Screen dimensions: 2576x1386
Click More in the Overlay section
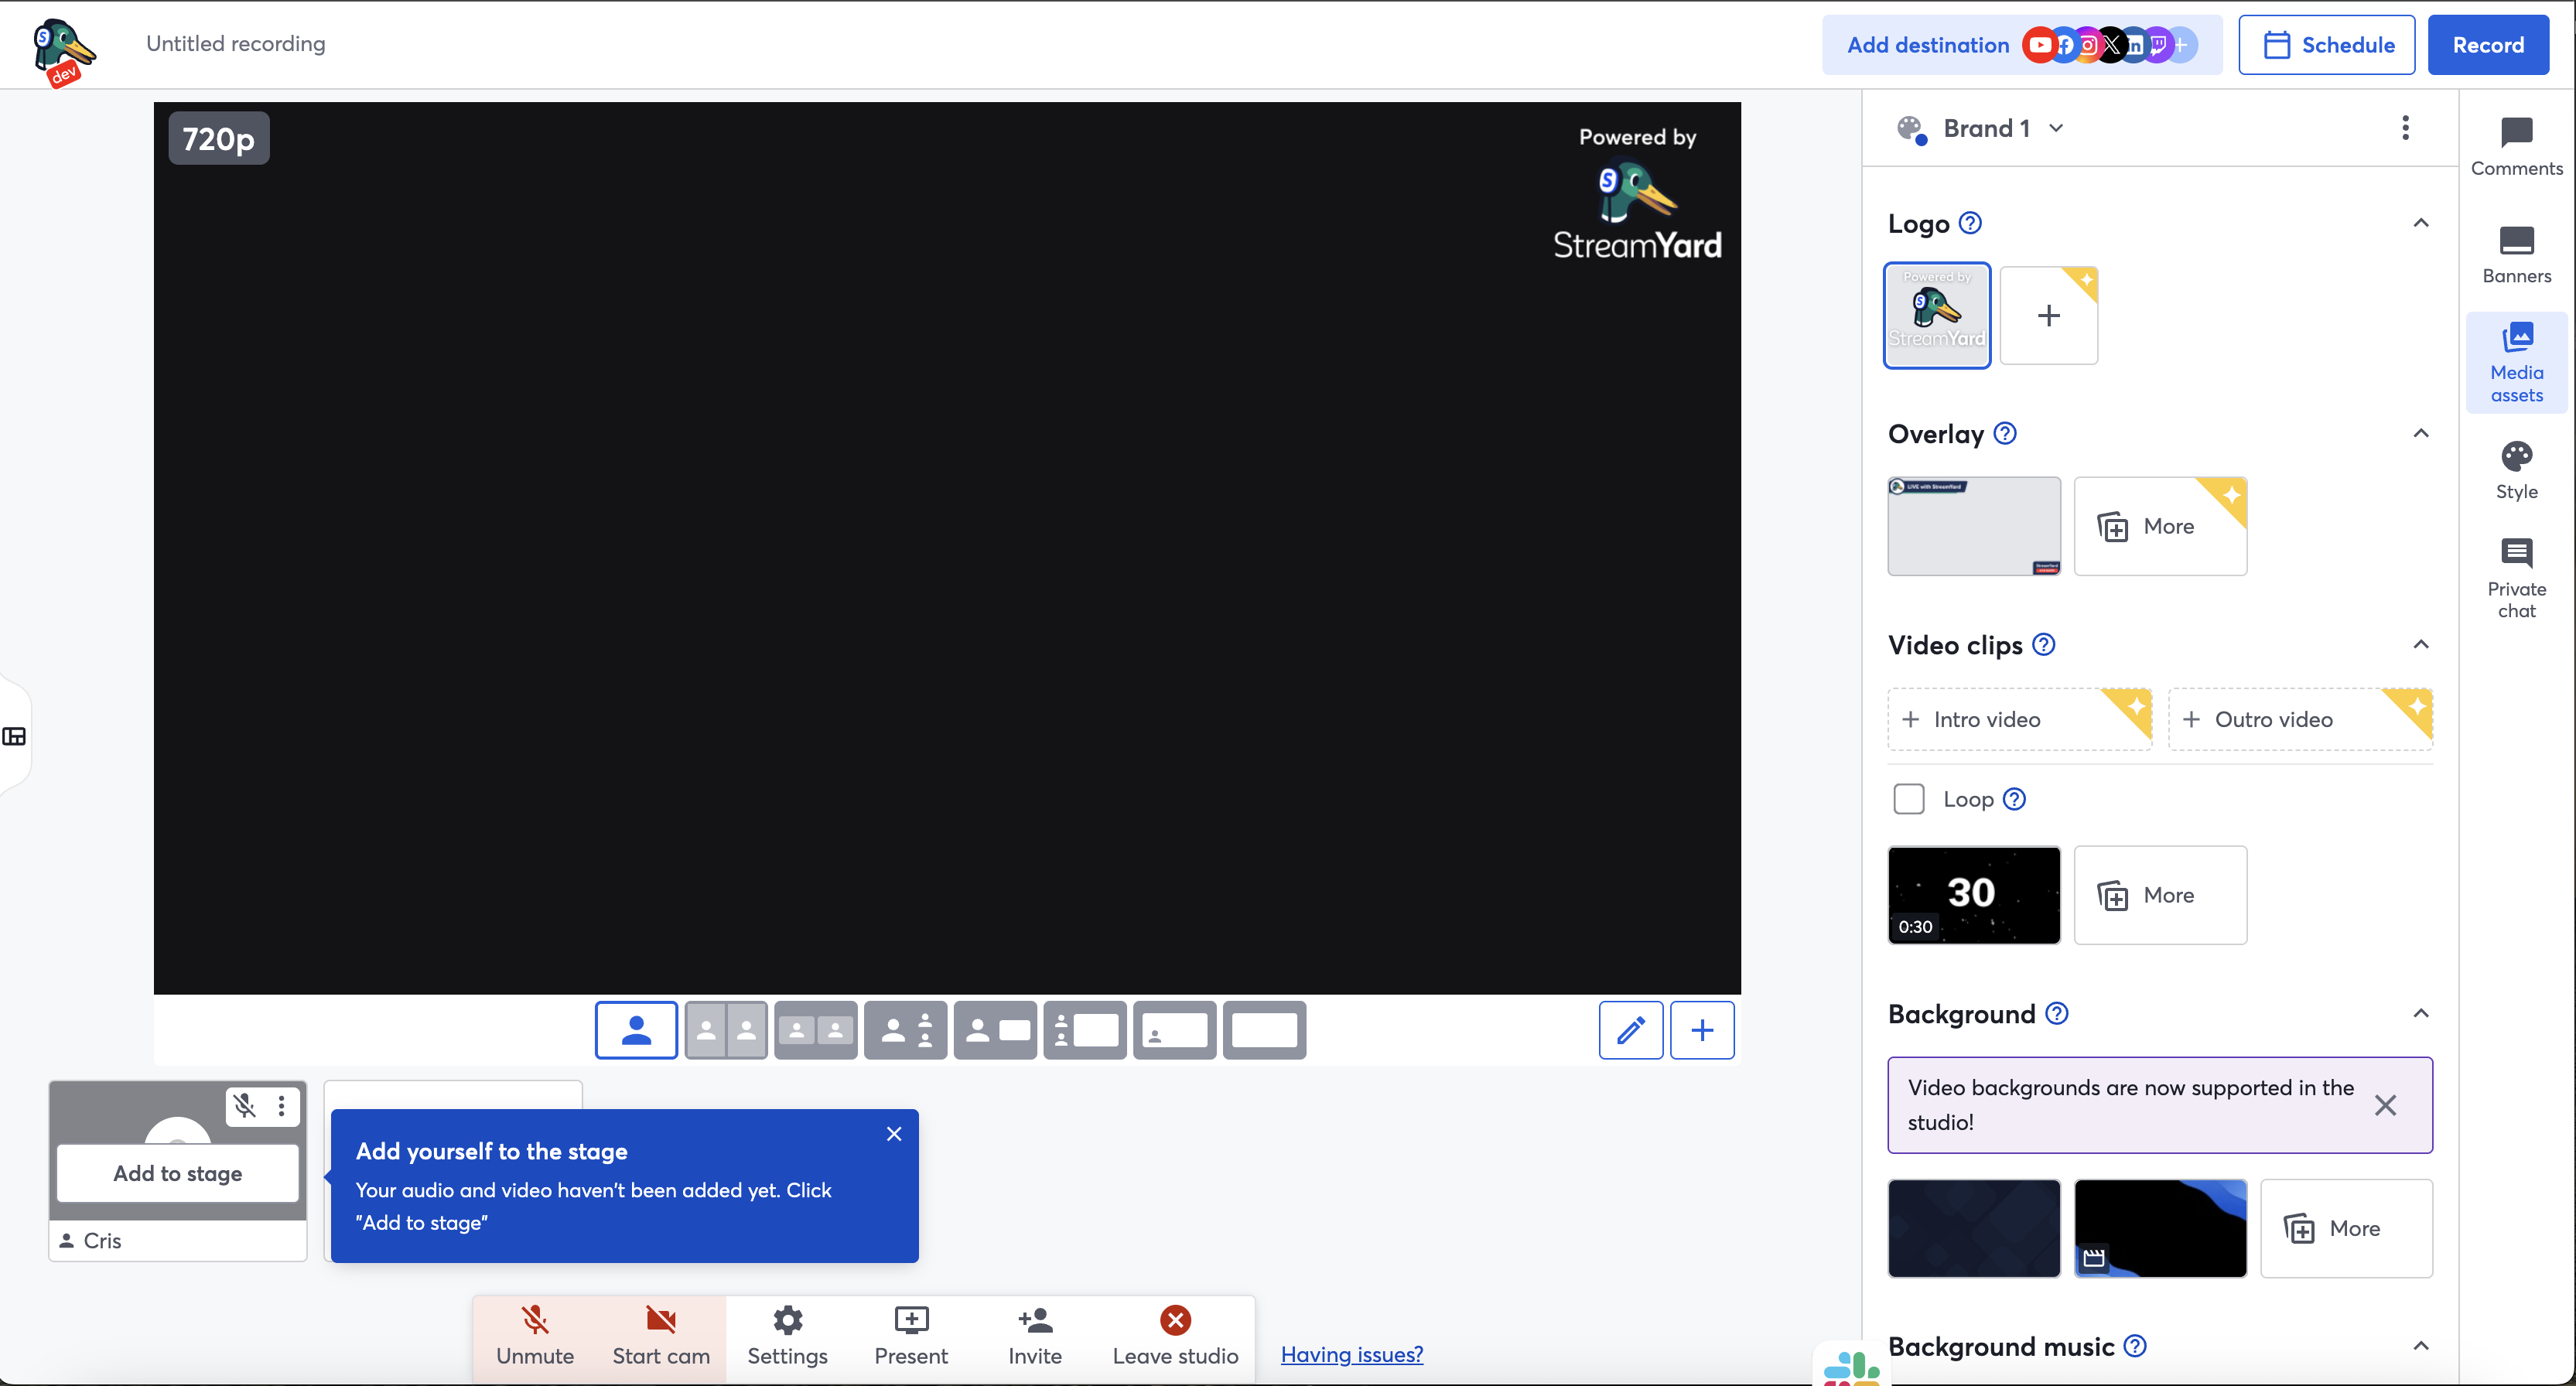click(2160, 526)
